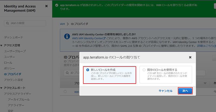This screenshot has width=216, height=112.
Task: Click the dialog title app.terraform.io のロールの割り当て
Action: 112,57
